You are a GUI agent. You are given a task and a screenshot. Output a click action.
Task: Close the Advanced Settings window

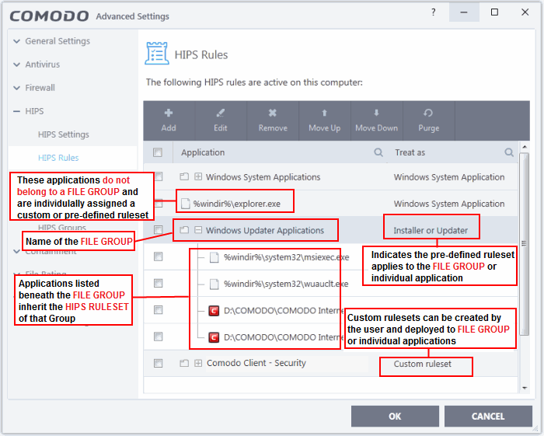tap(525, 12)
